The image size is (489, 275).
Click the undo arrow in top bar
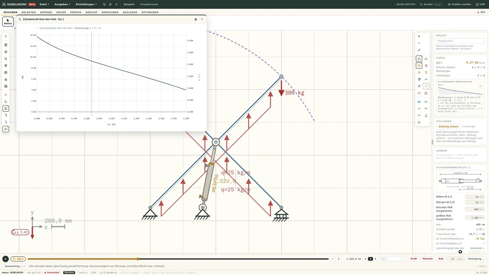104,4
